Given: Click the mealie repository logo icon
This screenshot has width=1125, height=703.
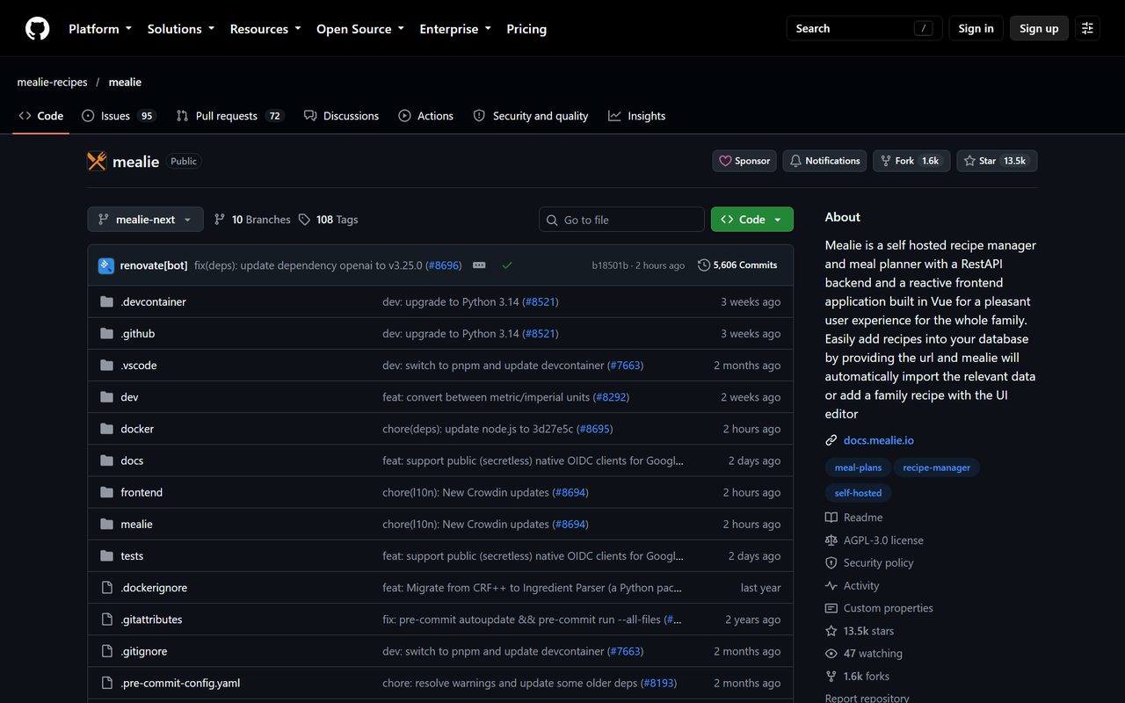Looking at the screenshot, I should click(97, 161).
